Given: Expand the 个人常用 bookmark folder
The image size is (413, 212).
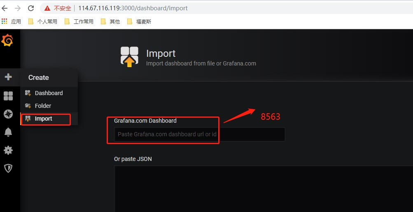Looking at the screenshot, I should tap(43, 21).
